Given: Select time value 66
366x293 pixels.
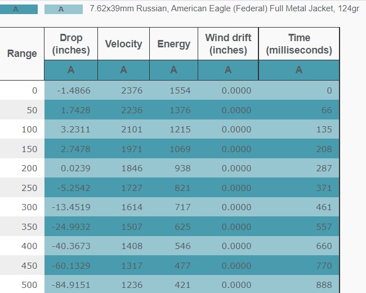Looking at the screenshot, I should (327, 110).
